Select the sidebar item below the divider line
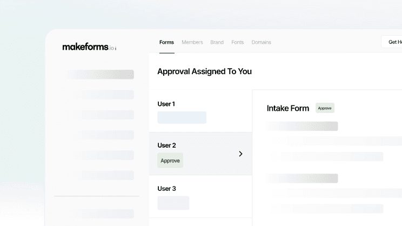The width and height of the screenshot is (402, 226). pyautogui.click(x=100, y=214)
